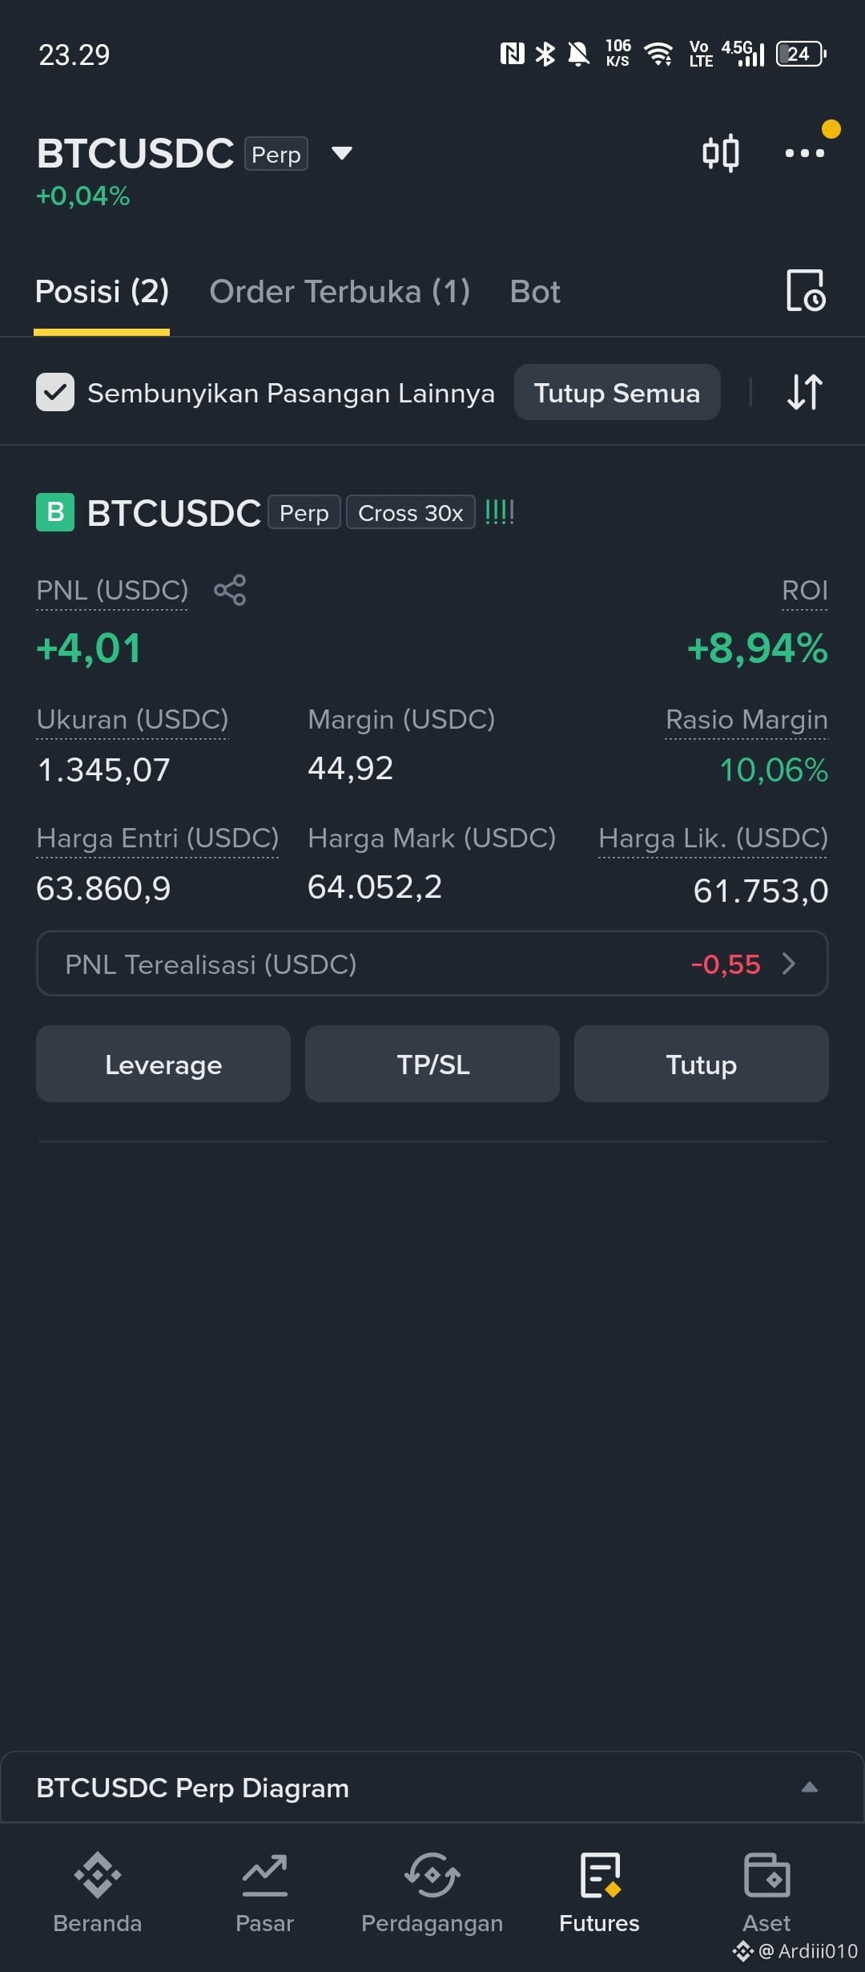Tap the Tutup Semua button
Screen dimensions: 865x1972
pos(617,392)
